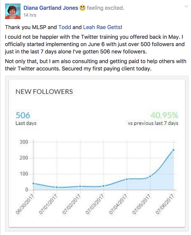Viewport: 191px width, 235px height.
Task: Click the 40.95% growth figure
Action: (x=164, y=115)
